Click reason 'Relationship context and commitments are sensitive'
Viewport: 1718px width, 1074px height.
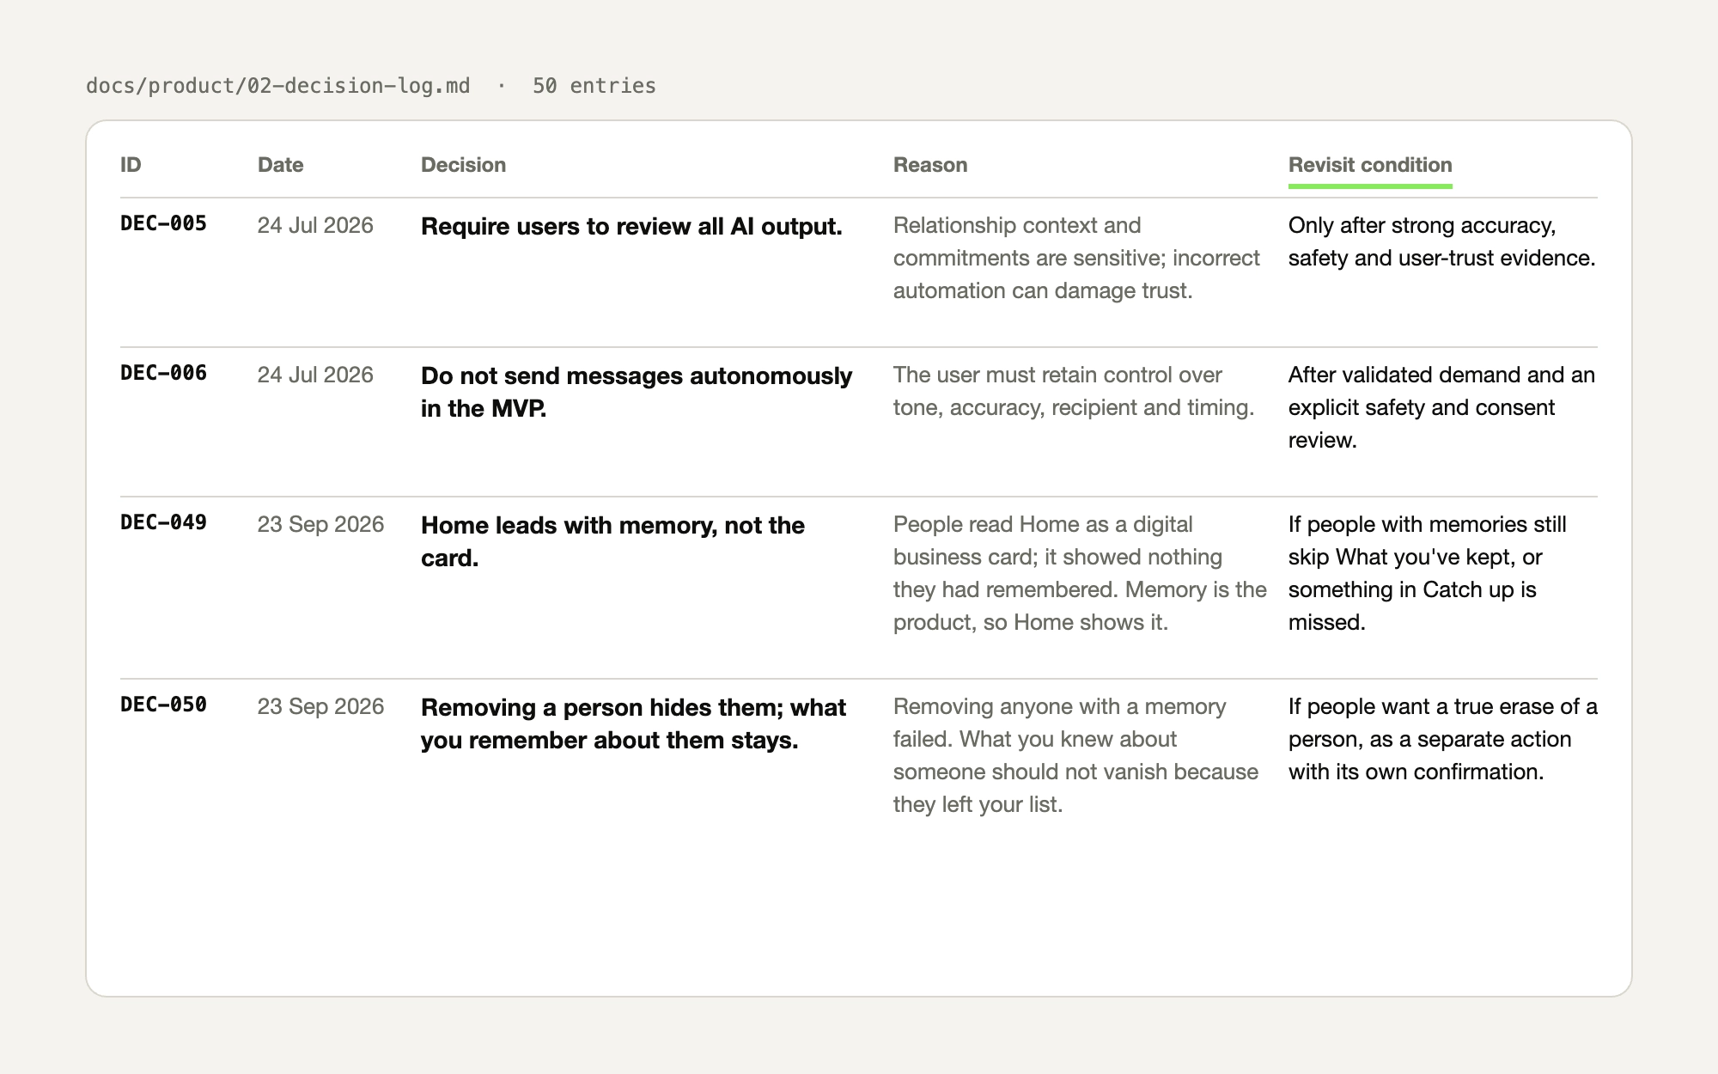(1076, 258)
